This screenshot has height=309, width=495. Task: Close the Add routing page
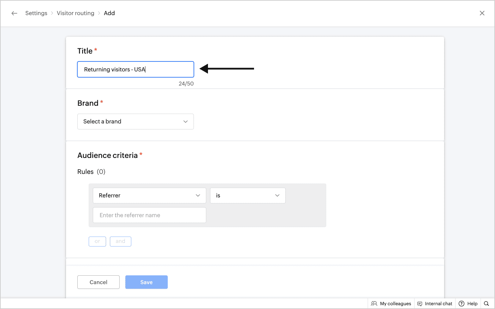[482, 13]
